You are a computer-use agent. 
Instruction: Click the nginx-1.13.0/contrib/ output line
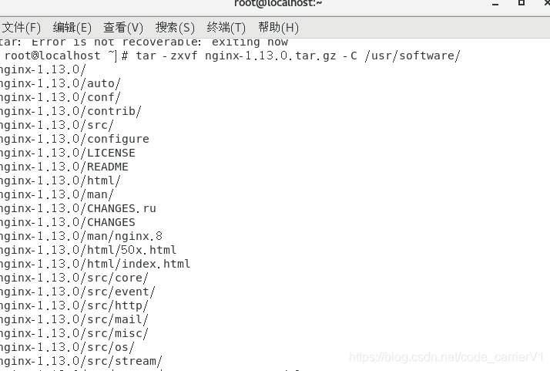click(71, 111)
